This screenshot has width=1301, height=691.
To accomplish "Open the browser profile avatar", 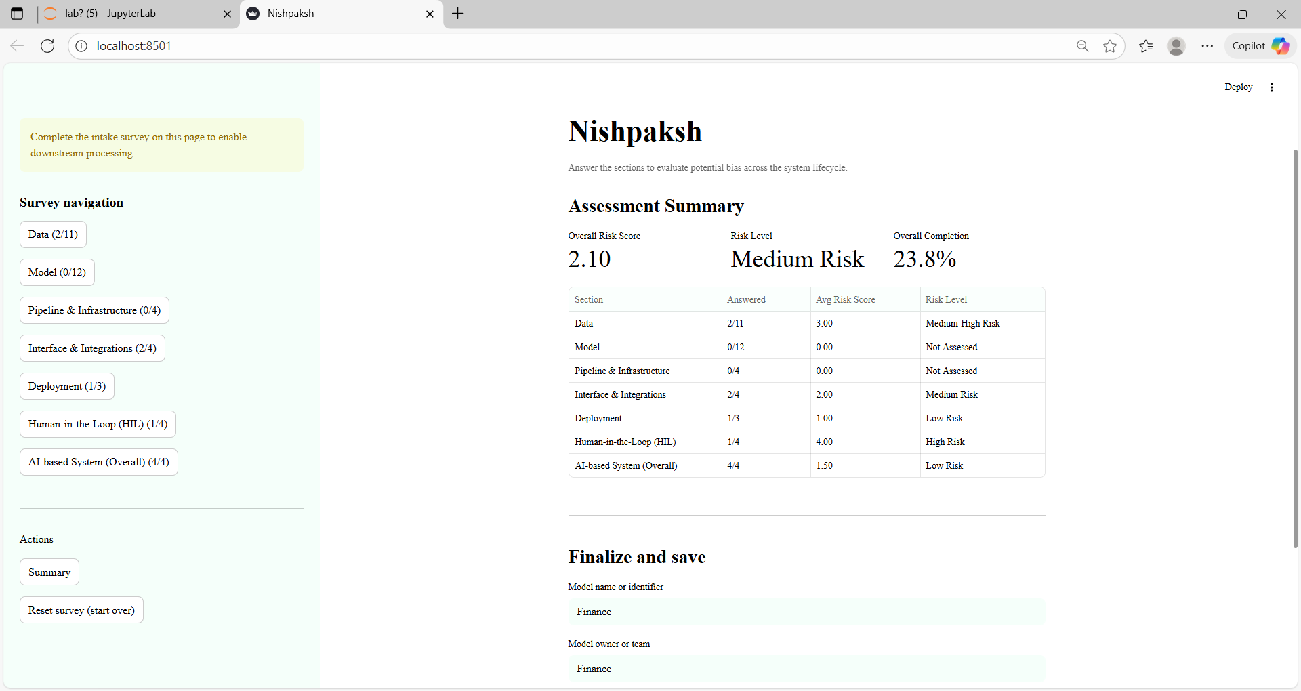I will (1176, 46).
